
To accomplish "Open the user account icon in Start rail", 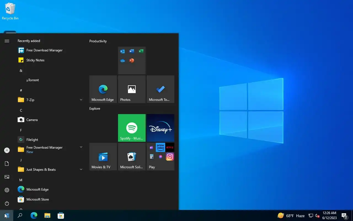I will [7, 150].
